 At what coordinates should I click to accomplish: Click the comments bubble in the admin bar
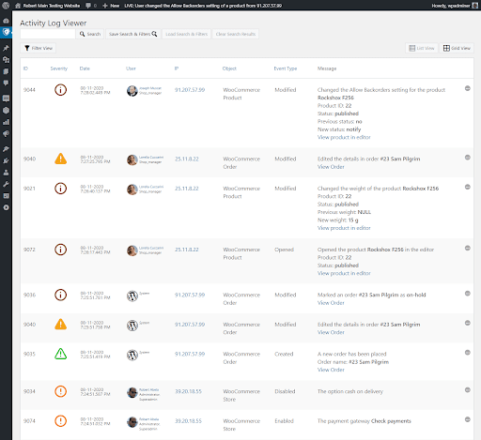pos(91,6)
